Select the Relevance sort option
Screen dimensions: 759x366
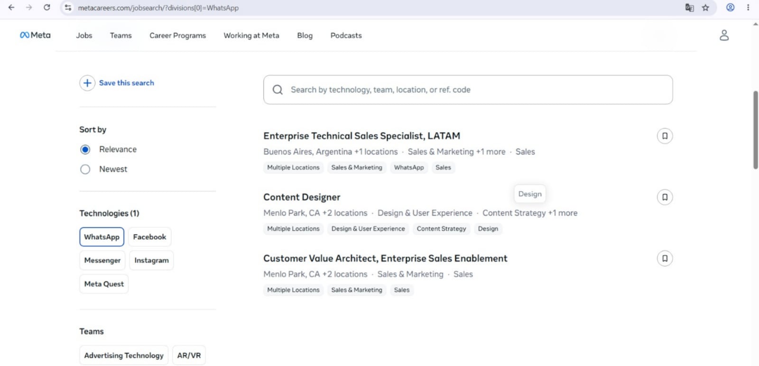pos(85,150)
